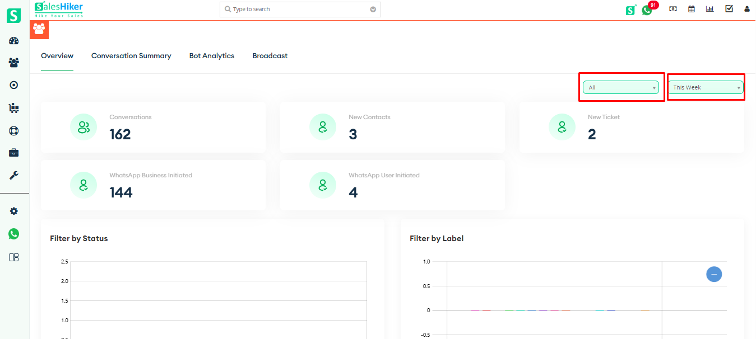
Task: Click the blue minus button on Filter by Label chart
Action: (714, 274)
